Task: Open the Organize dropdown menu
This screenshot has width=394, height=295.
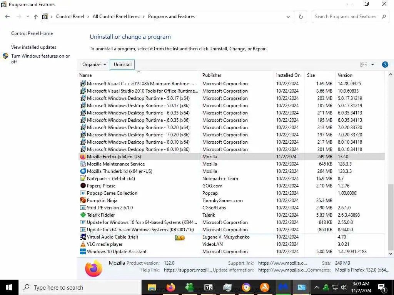Action: click(94, 65)
